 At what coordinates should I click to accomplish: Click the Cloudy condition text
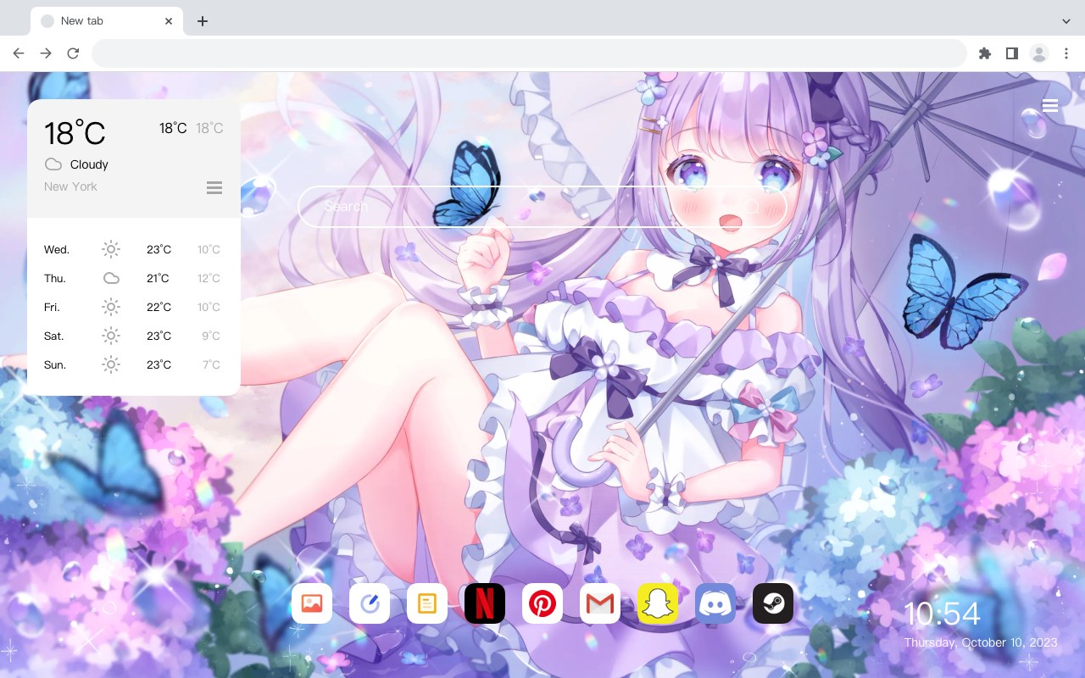(89, 164)
